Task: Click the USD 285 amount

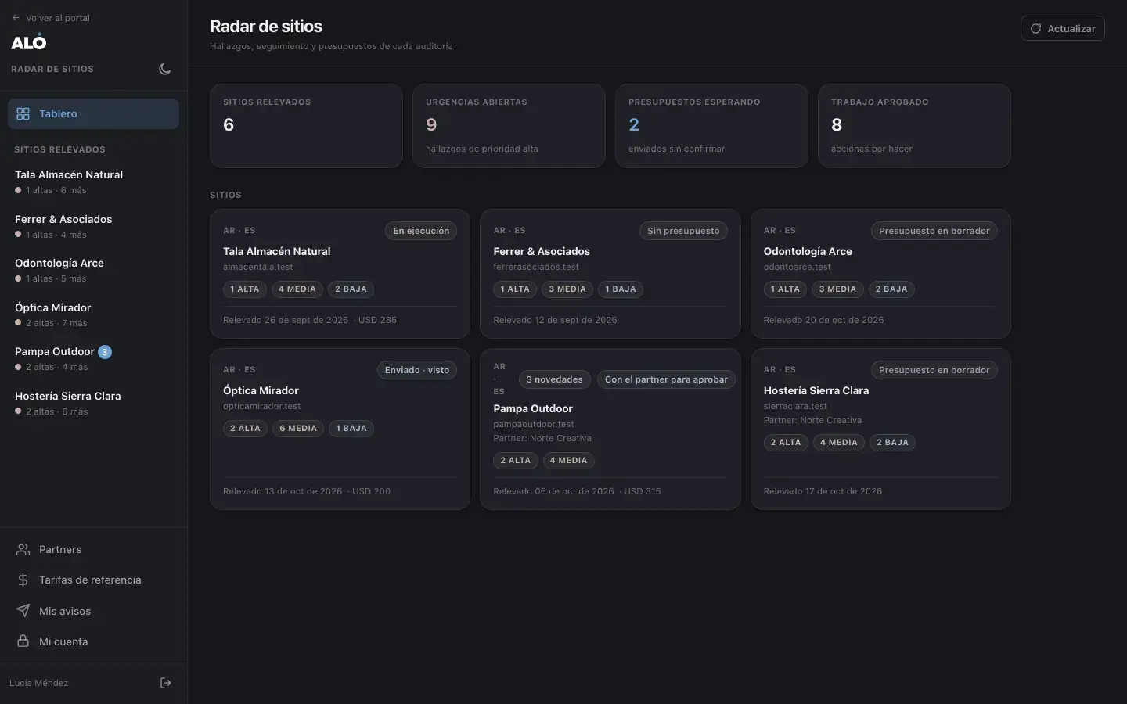Action: tap(377, 320)
